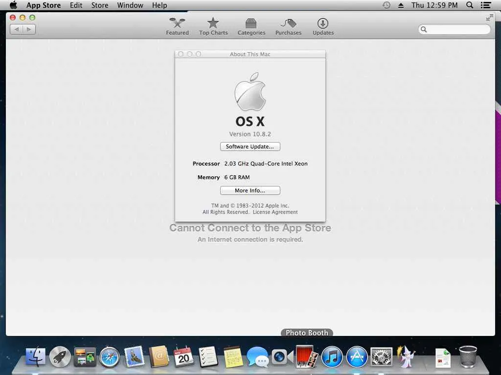
Task: Open Top Charts in the toolbar
Action: click(x=213, y=26)
